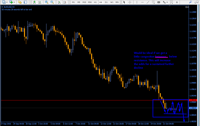Expand the New Chart dropdown arrow
Image resolution: width=200 pixels, height=126 pixels.
point(14,2)
